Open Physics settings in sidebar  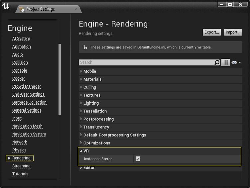pos(19,150)
